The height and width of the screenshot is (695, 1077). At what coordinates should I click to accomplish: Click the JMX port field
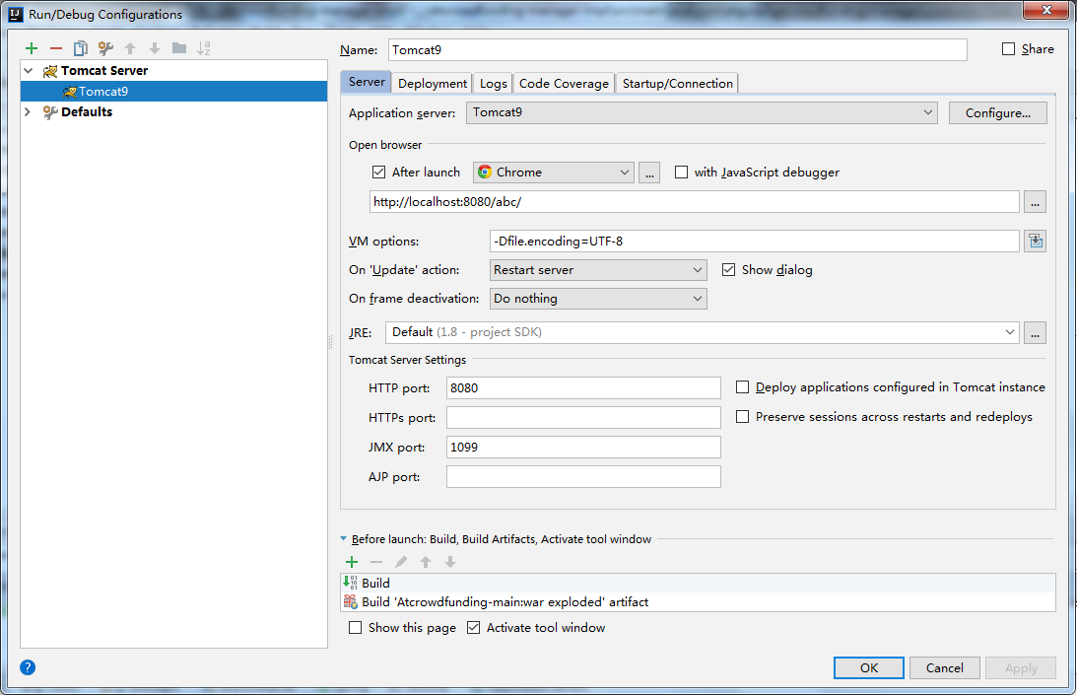(583, 447)
